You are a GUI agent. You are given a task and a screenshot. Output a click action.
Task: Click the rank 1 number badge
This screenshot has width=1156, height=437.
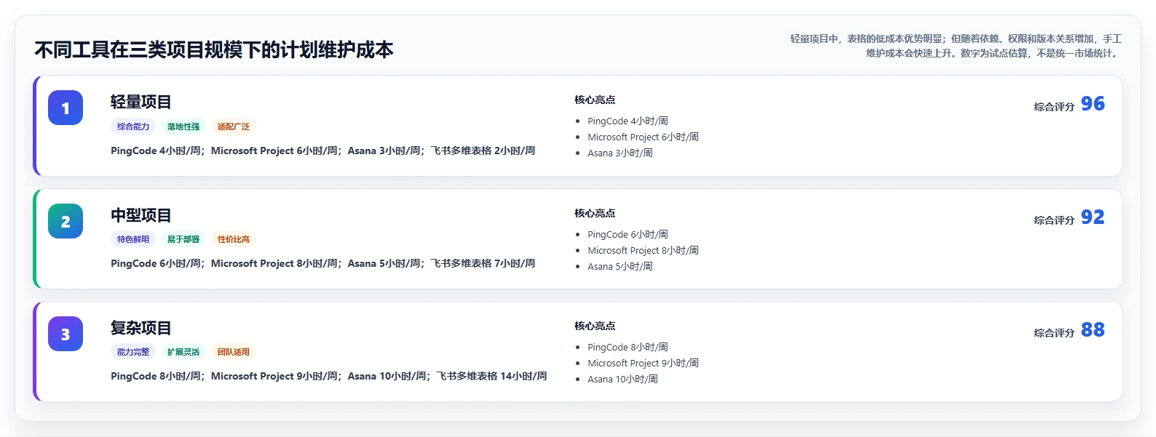click(66, 108)
